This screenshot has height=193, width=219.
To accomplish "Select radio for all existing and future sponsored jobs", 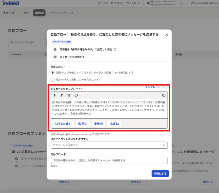I will coord(53,72).
